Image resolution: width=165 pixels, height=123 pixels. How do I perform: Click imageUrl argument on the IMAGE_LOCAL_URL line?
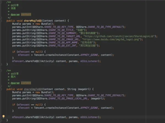pos(97,99)
